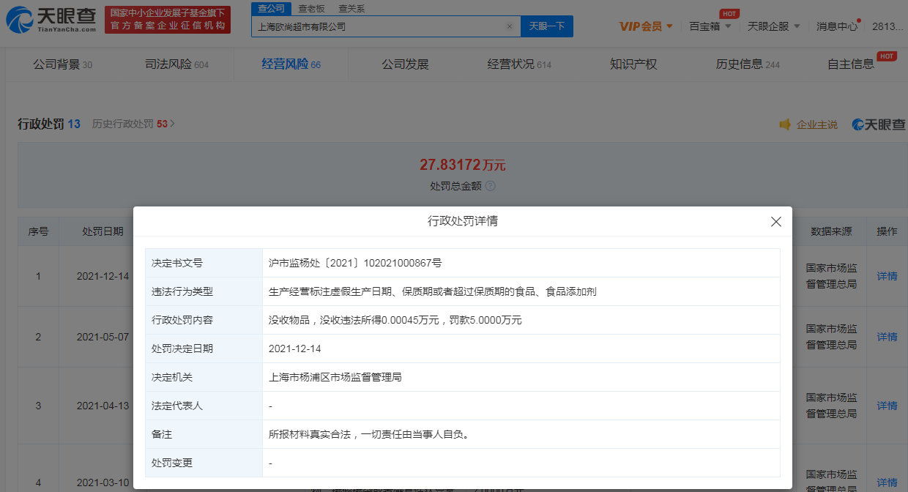The width and height of the screenshot is (908, 492).
Task: Open the VIP会员 dropdown
Action: tap(645, 26)
